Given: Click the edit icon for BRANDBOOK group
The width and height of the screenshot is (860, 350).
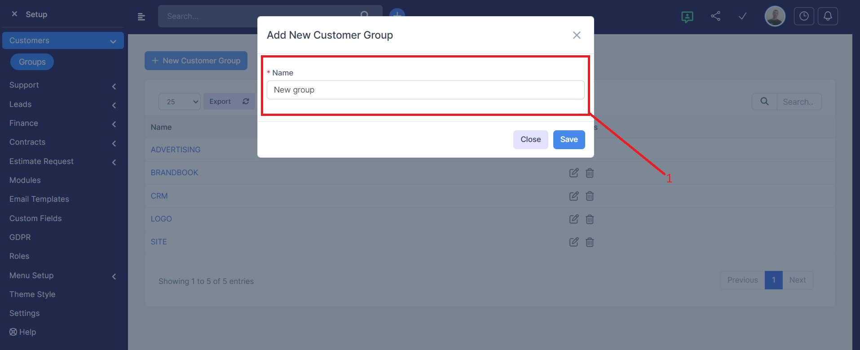Looking at the screenshot, I should tap(573, 173).
